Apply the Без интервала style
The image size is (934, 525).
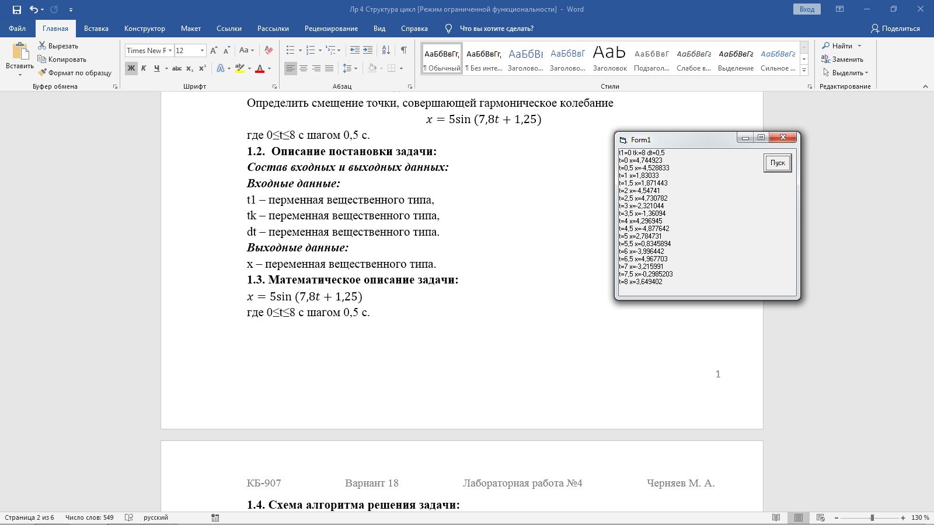[x=484, y=59]
